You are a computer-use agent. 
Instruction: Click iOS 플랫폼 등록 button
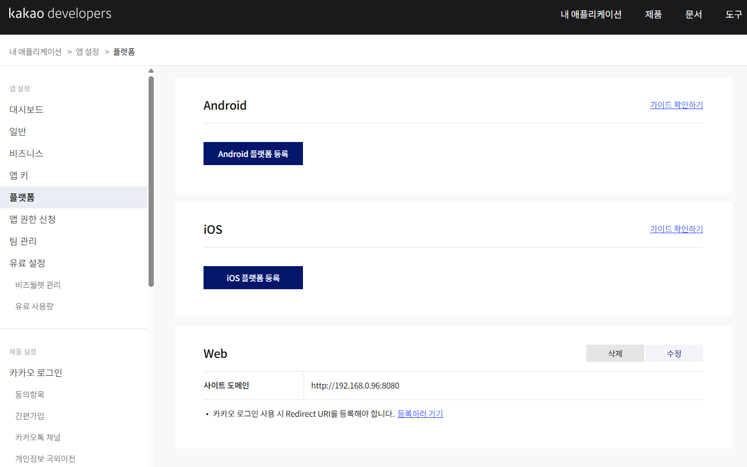tap(253, 278)
